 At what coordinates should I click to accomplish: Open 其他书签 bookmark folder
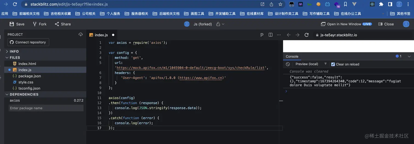click(x=400, y=14)
